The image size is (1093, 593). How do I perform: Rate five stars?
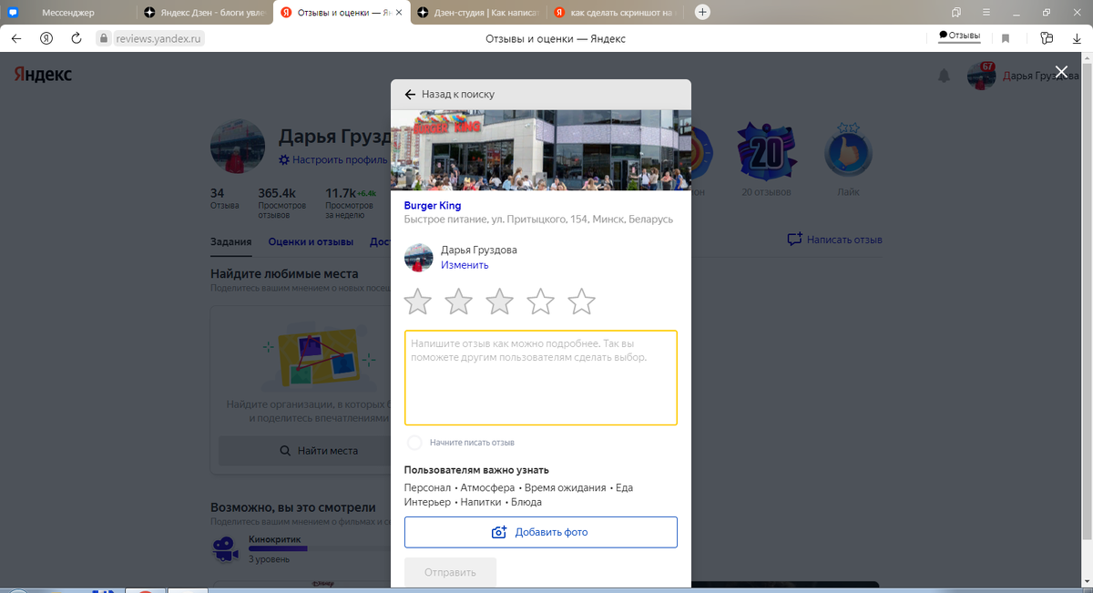coord(581,301)
